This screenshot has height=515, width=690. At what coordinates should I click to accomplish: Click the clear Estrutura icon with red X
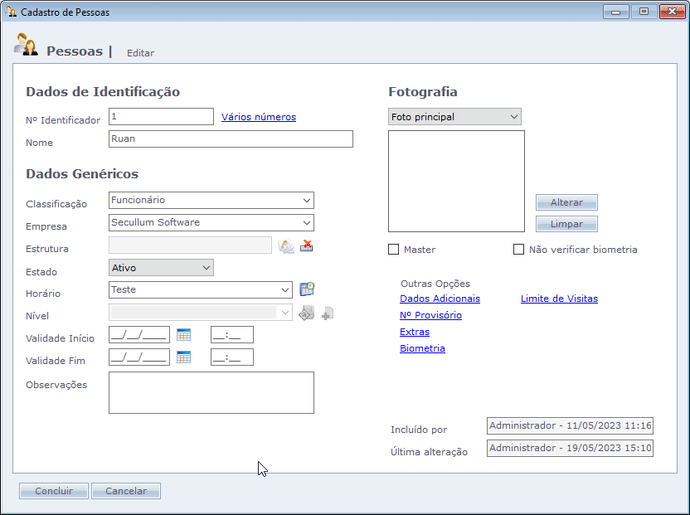(307, 245)
